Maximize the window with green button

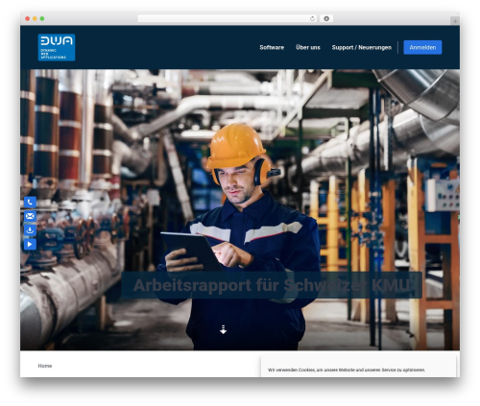pos(42,18)
